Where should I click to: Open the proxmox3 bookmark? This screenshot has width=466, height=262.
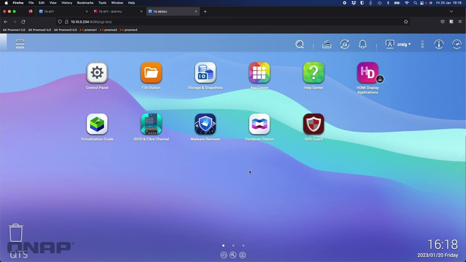click(x=129, y=30)
